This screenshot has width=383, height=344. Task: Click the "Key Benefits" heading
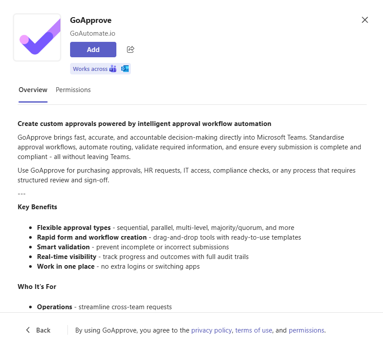pos(37,207)
